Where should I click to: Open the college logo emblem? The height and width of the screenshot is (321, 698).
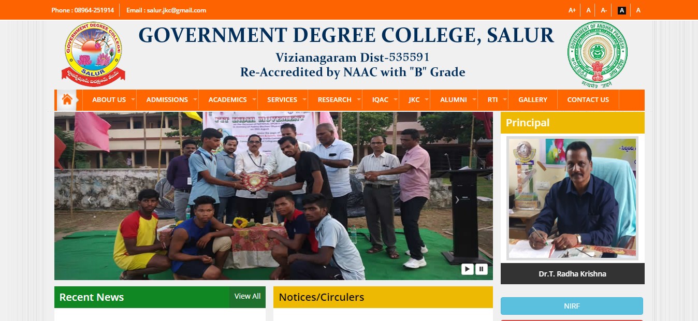coord(93,54)
